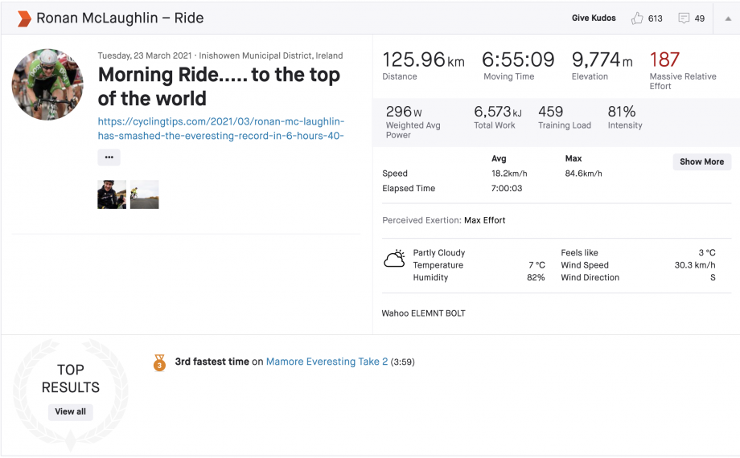This screenshot has height=458, width=740.
Task: Click the Massive Relative Effort score 187
Action: (x=664, y=60)
